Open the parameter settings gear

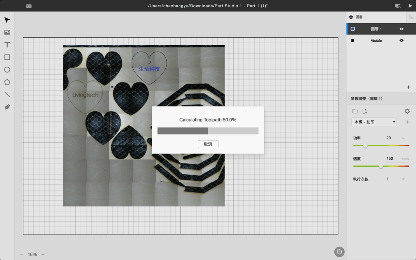[407, 111]
